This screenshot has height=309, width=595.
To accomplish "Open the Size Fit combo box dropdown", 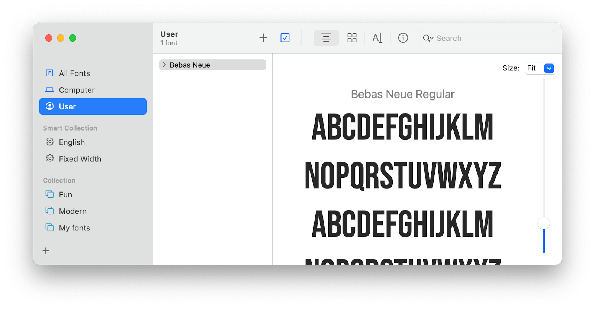I will coord(549,68).
